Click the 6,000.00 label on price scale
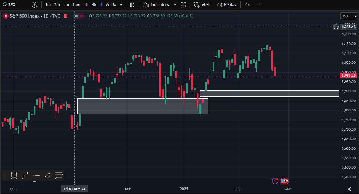The height and width of the screenshot is (194, 359). pos(349,72)
